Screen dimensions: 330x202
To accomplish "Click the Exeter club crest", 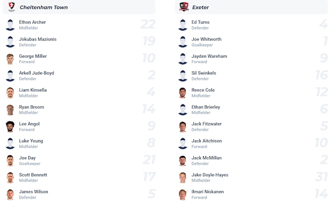I will coord(184,7).
